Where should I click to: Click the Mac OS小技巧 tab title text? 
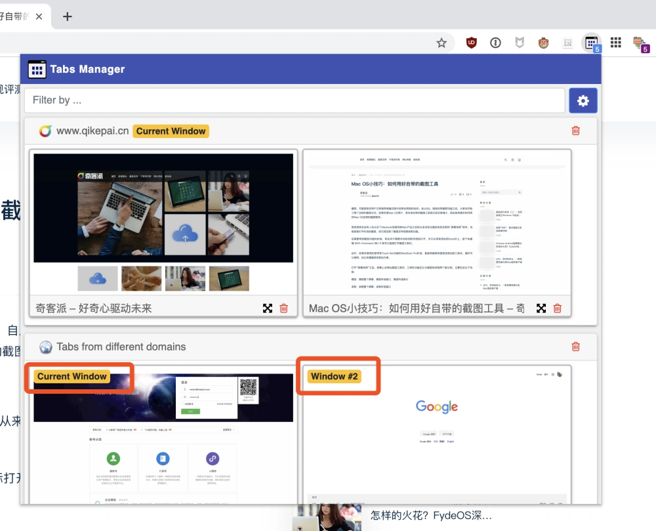[417, 308]
